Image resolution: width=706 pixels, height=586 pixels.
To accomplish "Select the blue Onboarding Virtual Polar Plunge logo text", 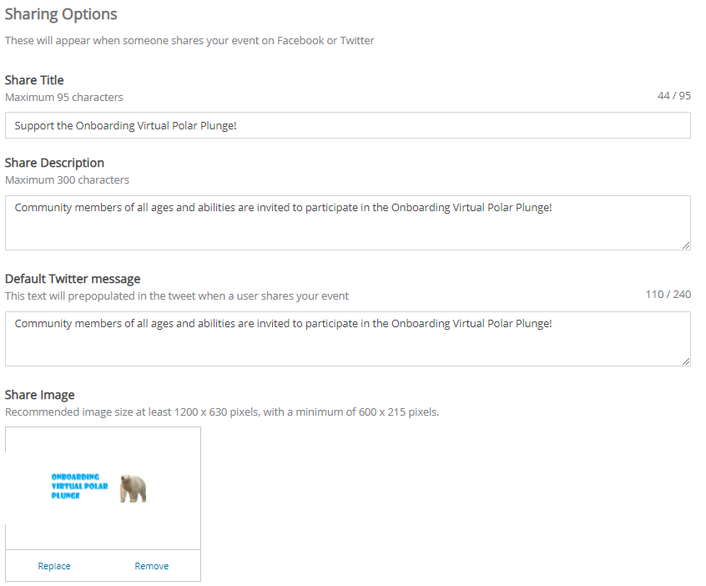I will pos(79,486).
